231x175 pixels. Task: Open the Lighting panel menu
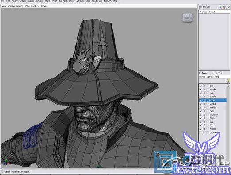[19, 6]
